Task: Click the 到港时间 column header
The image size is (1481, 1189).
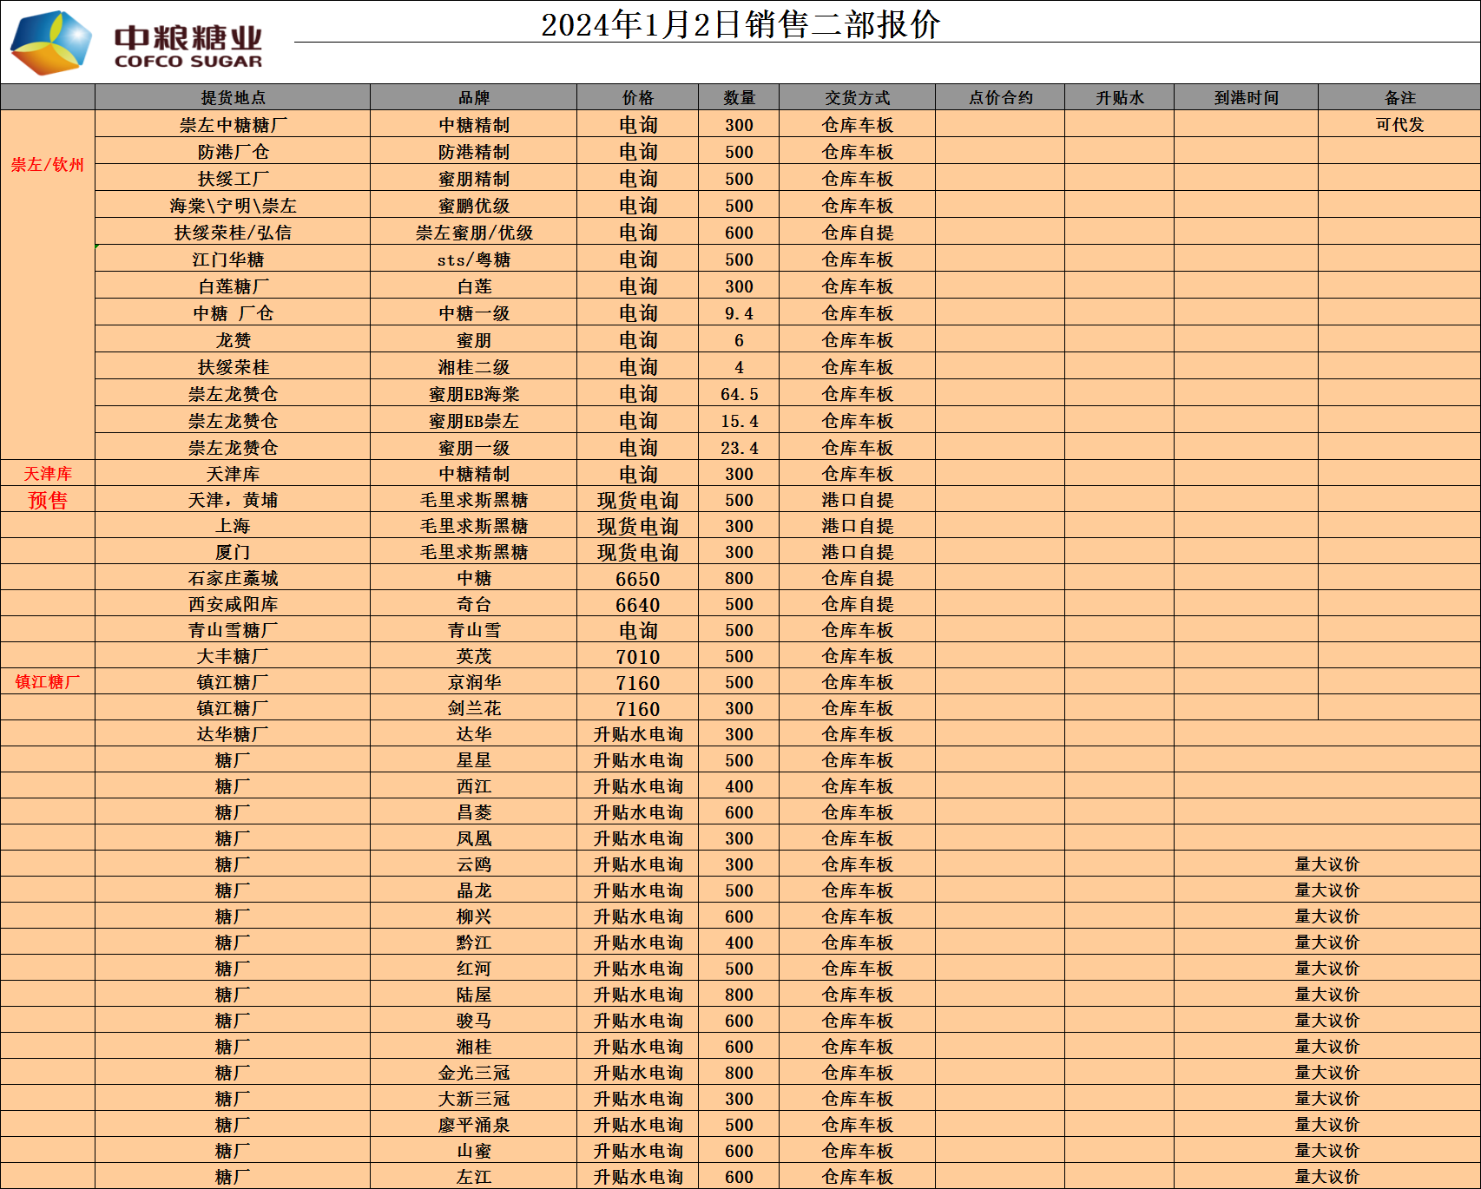Action: pyautogui.click(x=1246, y=98)
